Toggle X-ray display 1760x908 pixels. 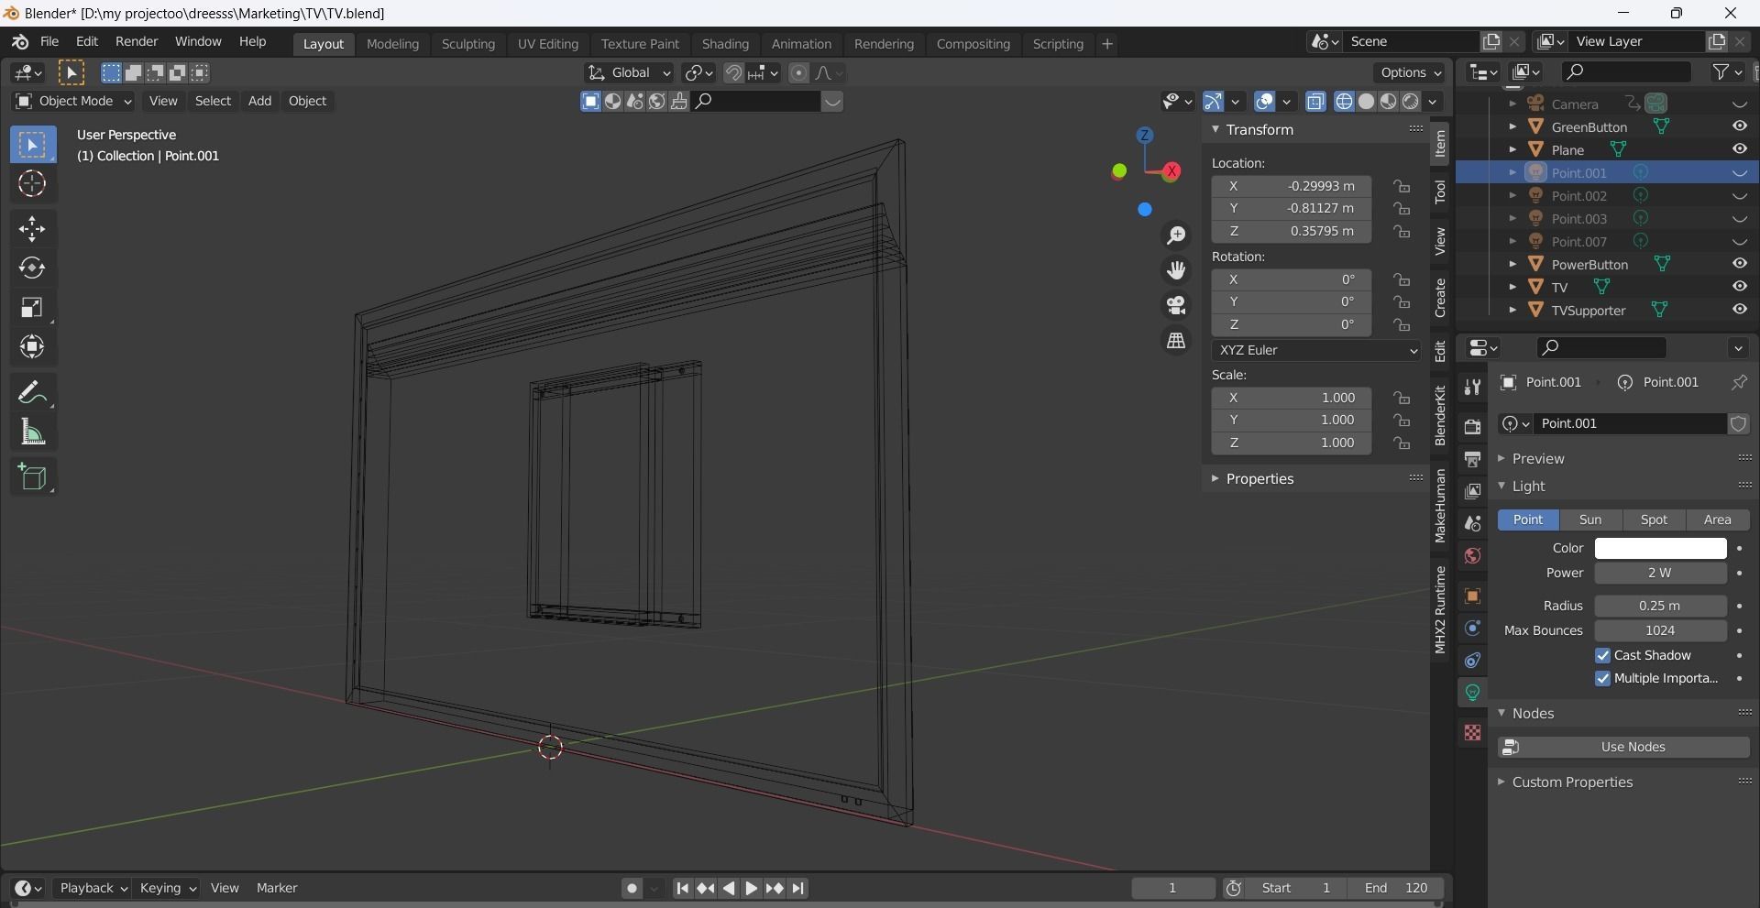(x=1315, y=102)
